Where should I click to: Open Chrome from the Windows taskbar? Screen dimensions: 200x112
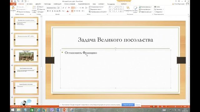pos(45,110)
